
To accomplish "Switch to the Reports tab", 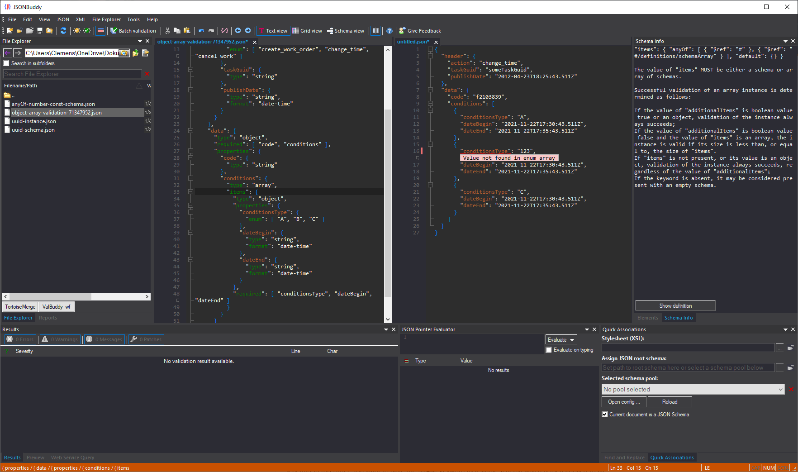I will tap(48, 318).
